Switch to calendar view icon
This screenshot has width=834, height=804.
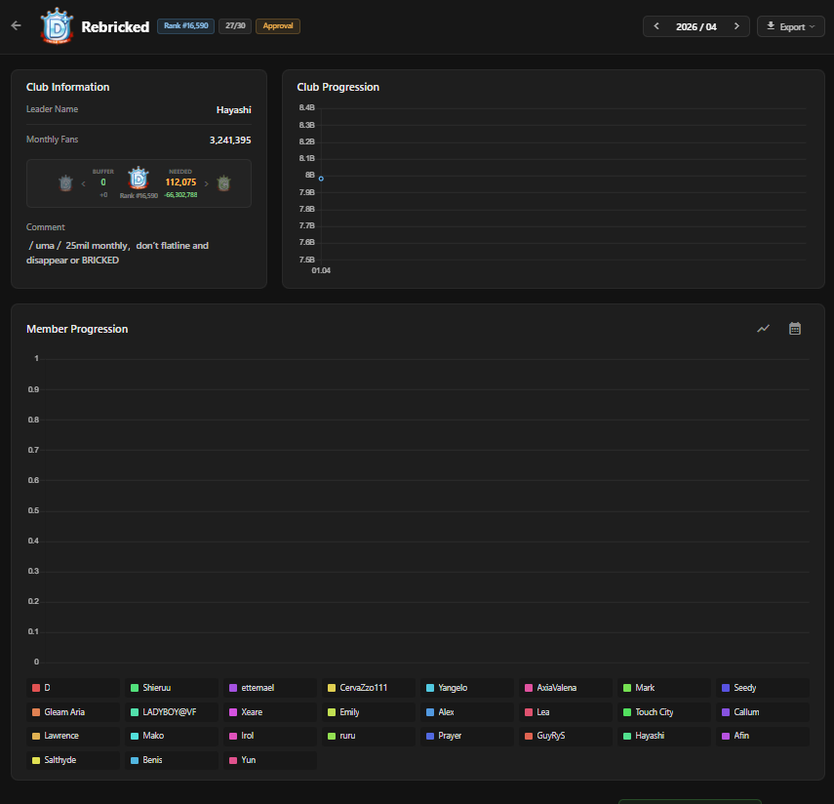[795, 329]
